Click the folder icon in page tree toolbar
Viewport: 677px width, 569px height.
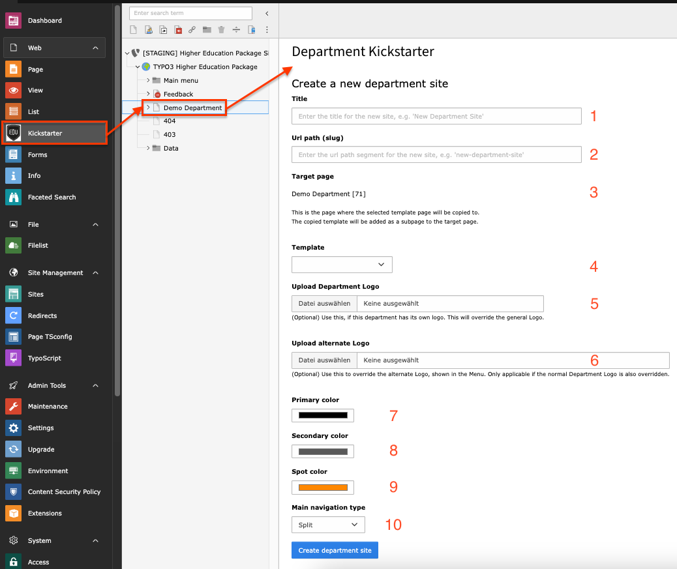(207, 30)
